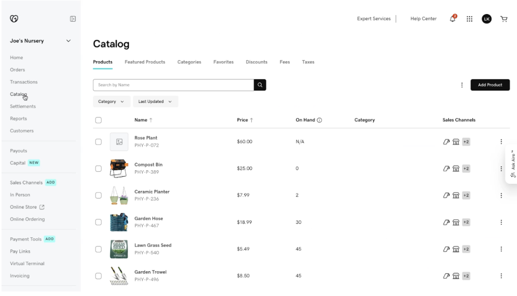Click +2 channels badge for Compost Bin
Viewport: 517px width, 296px height.
466,168
